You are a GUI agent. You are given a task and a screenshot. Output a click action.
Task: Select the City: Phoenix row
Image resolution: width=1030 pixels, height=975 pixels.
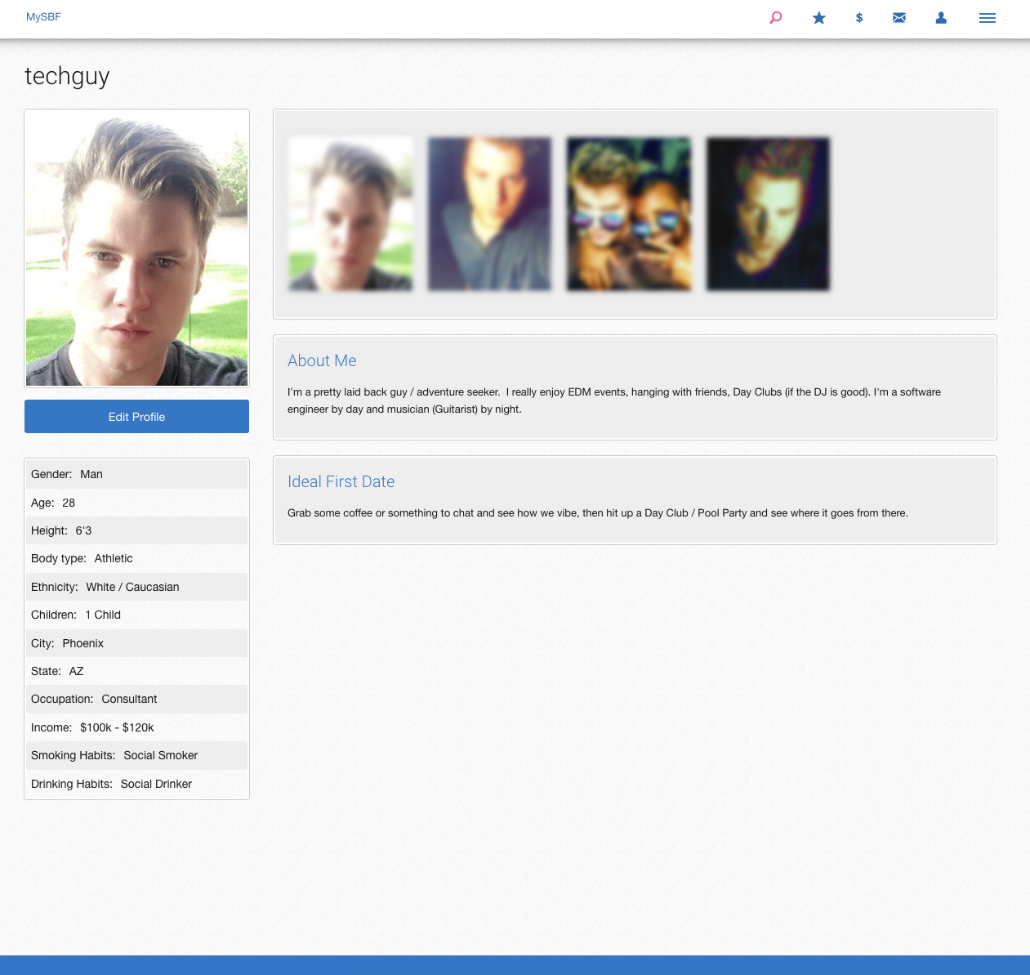click(136, 643)
